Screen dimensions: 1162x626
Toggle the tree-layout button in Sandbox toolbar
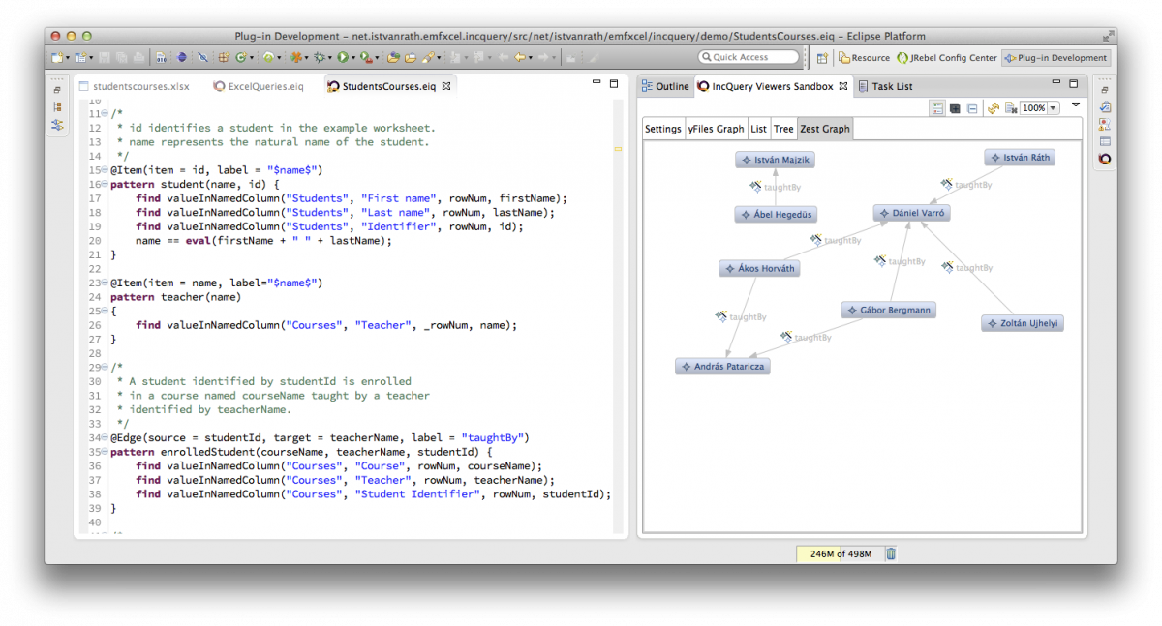937,108
